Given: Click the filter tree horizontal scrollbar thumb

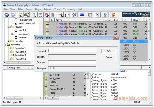Looking at the screenshot, I should pos(18,63).
